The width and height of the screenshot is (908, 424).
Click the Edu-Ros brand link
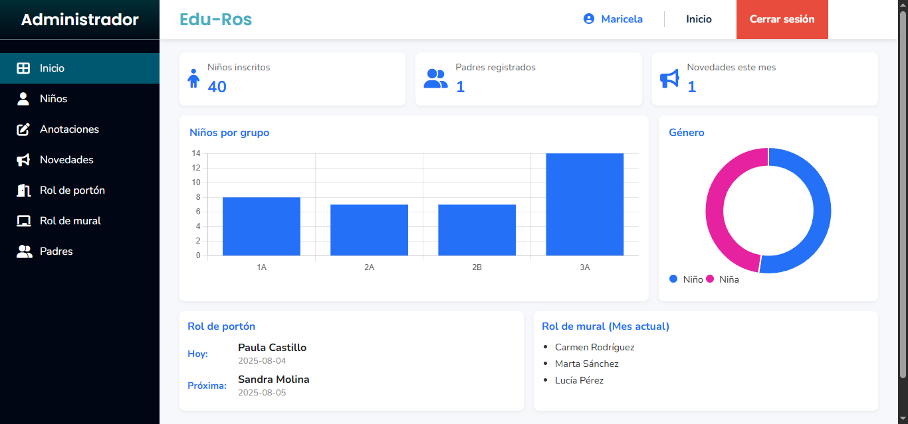coord(215,19)
